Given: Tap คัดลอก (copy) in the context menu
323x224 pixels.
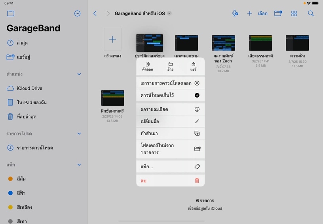Looking at the screenshot, I should 148,66.
